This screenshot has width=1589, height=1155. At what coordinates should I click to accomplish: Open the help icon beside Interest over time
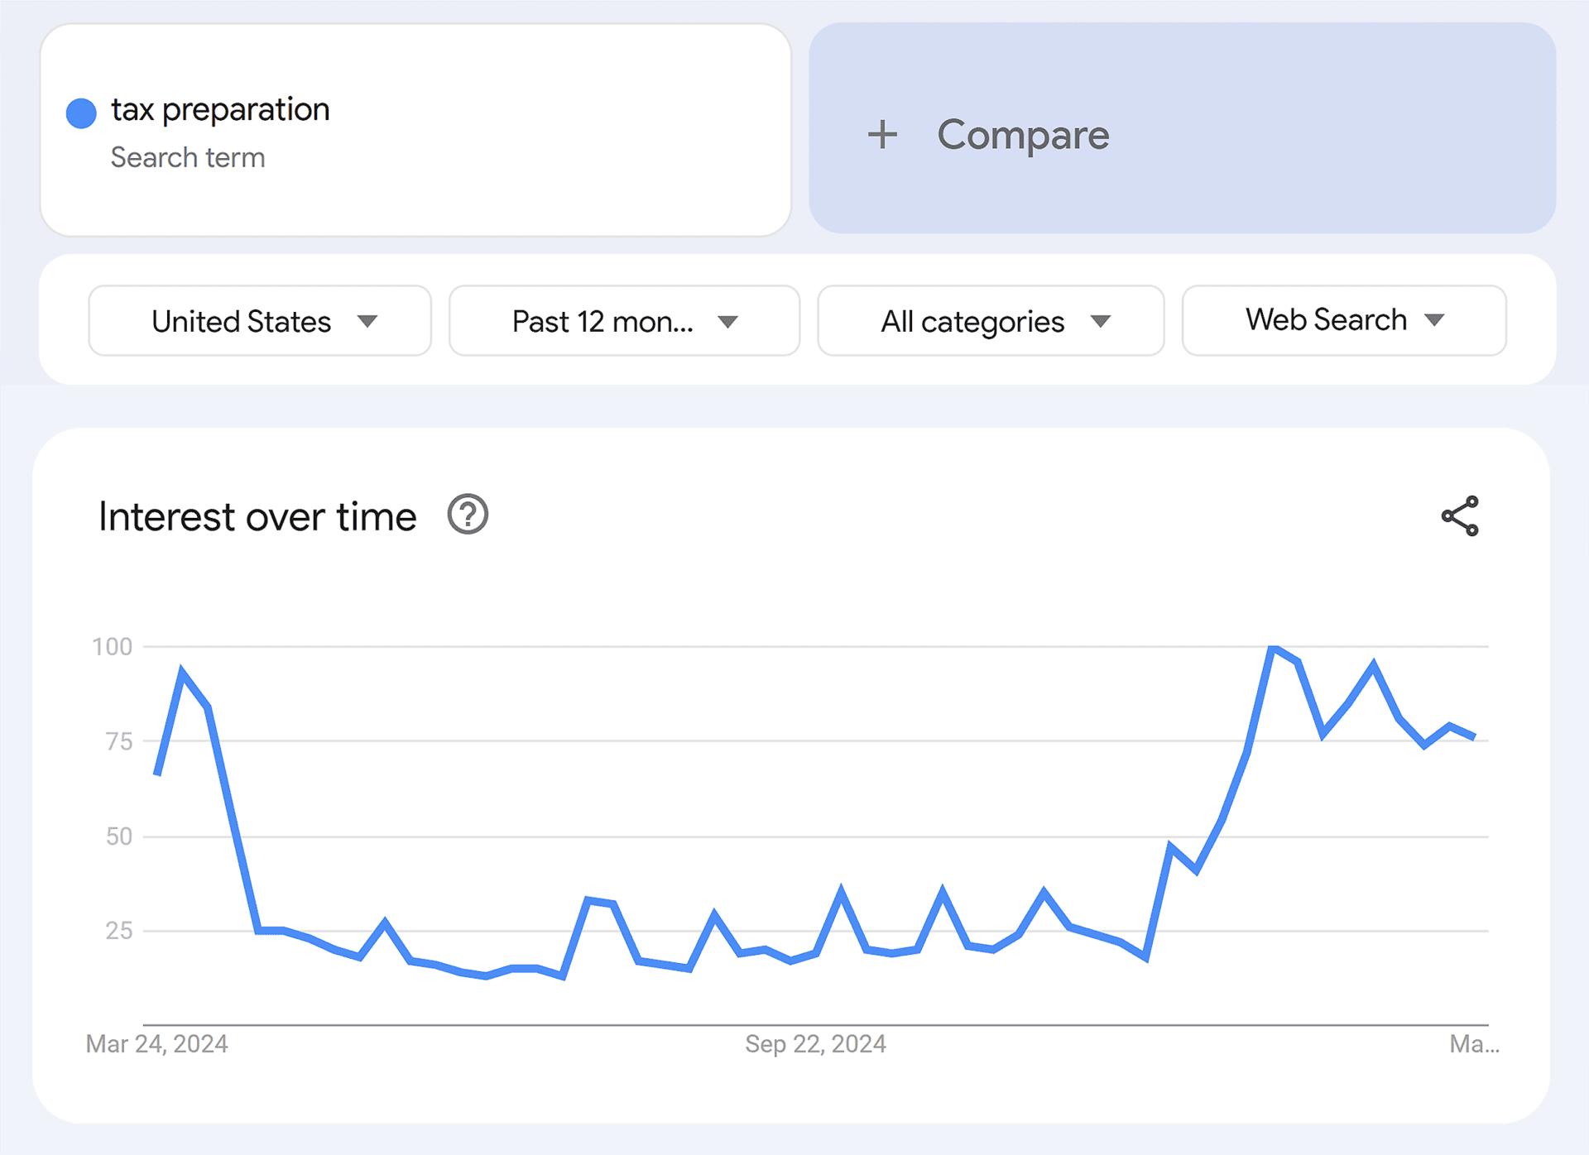tap(468, 515)
